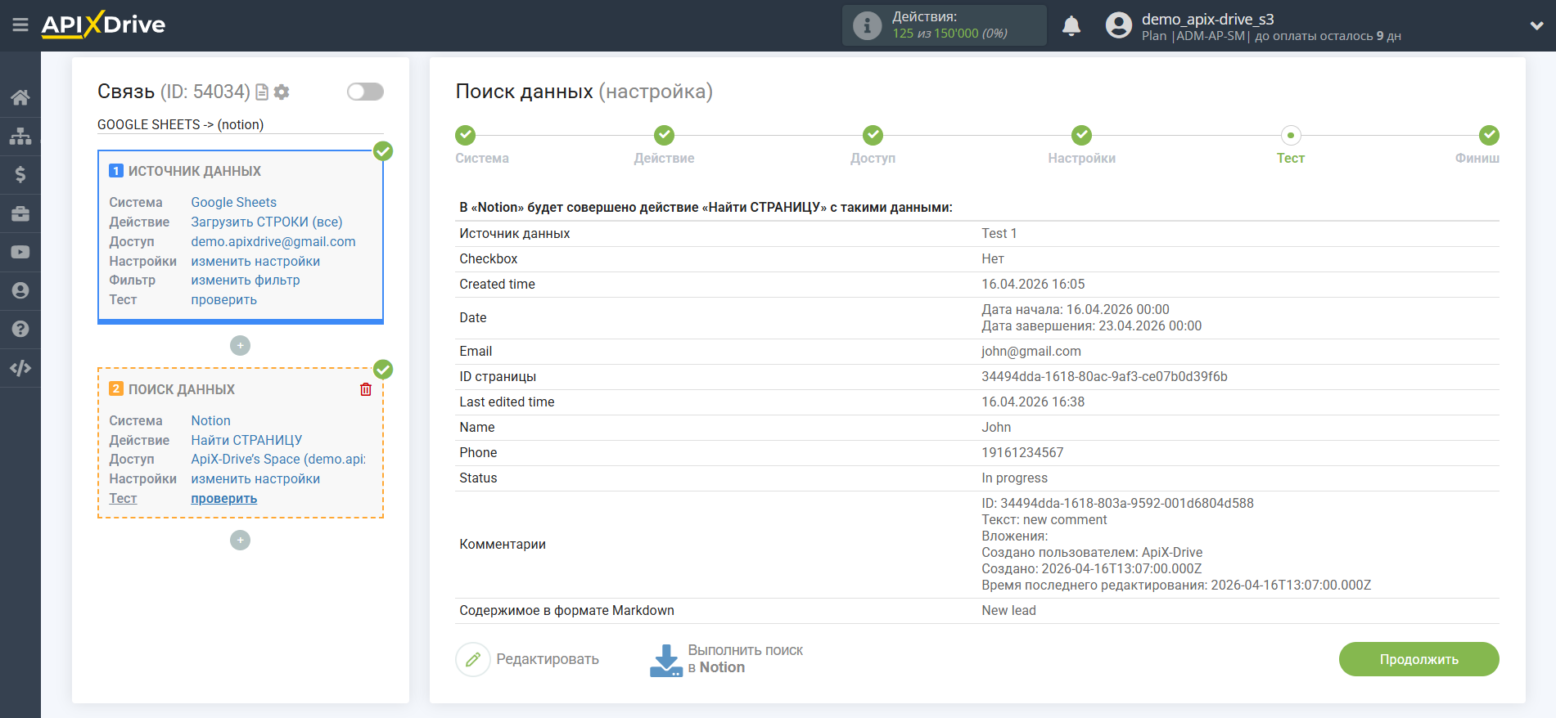Click the page ID value 34494dda-1618-80ac-9af3-ce07b0d39f6b
1556x718 pixels.
click(x=1104, y=376)
